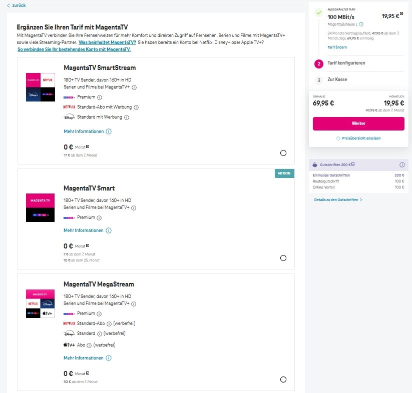Click the Tarif ändern link
This screenshot has height=393, width=412.
pos(337,47)
